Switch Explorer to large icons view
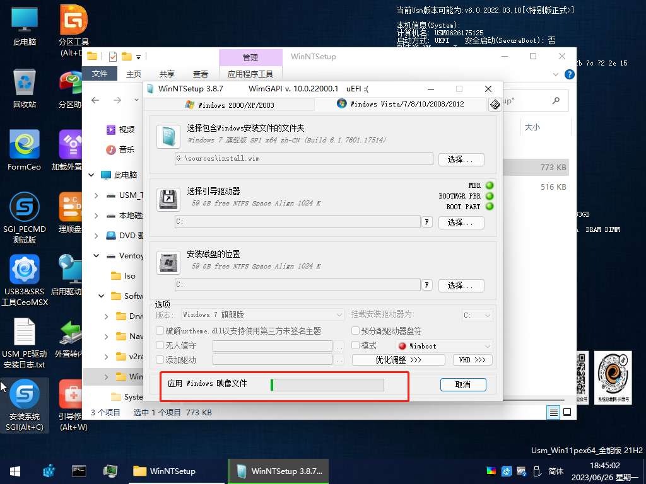The width and height of the screenshot is (646, 484). [567, 412]
